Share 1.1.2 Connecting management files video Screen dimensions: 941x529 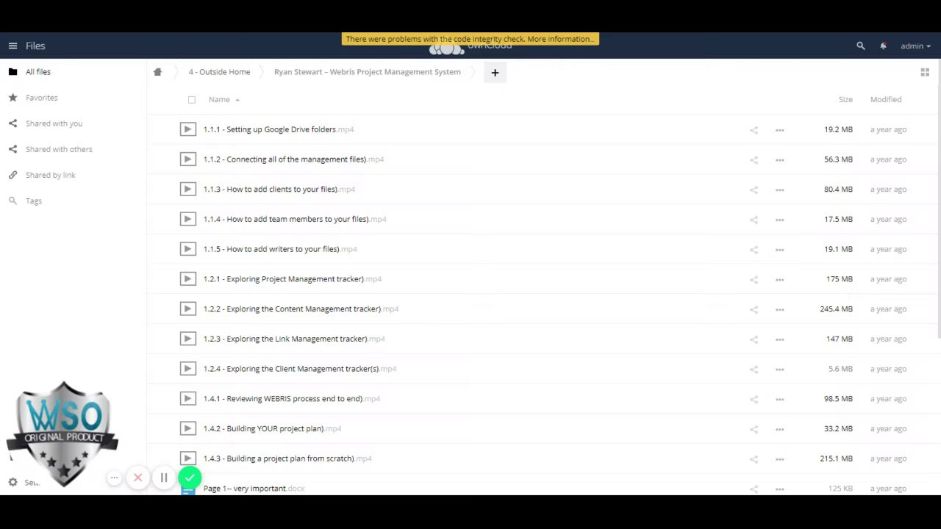coord(754,159)
